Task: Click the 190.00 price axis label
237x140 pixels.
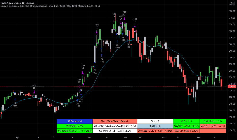Action: pyautogui.click(x=232, y=117)
